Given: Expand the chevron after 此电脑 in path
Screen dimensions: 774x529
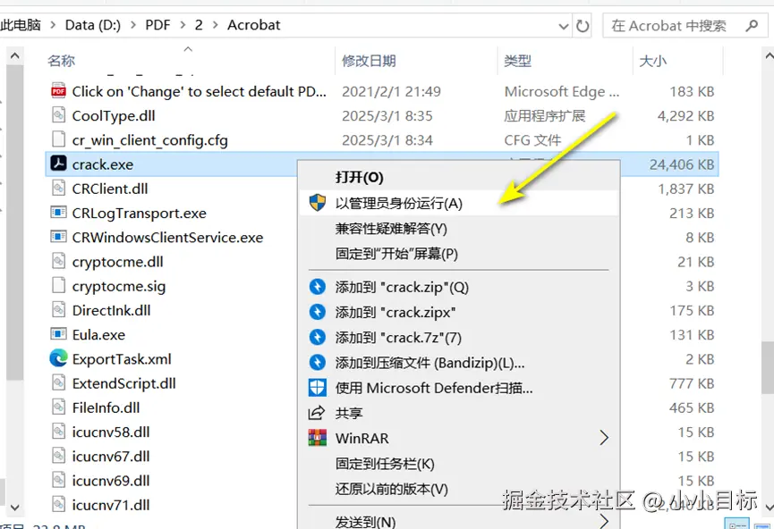Looking at the screenshot, I should [54, 25].
